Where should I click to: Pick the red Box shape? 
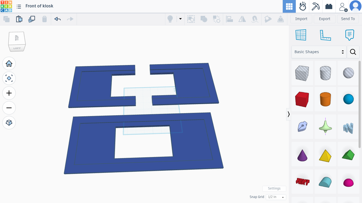point(302,99)
